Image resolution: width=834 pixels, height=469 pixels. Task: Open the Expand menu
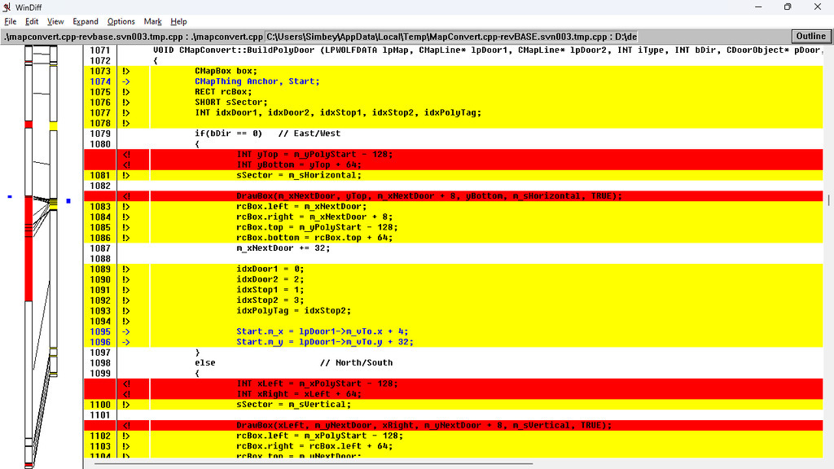[86, 21]
